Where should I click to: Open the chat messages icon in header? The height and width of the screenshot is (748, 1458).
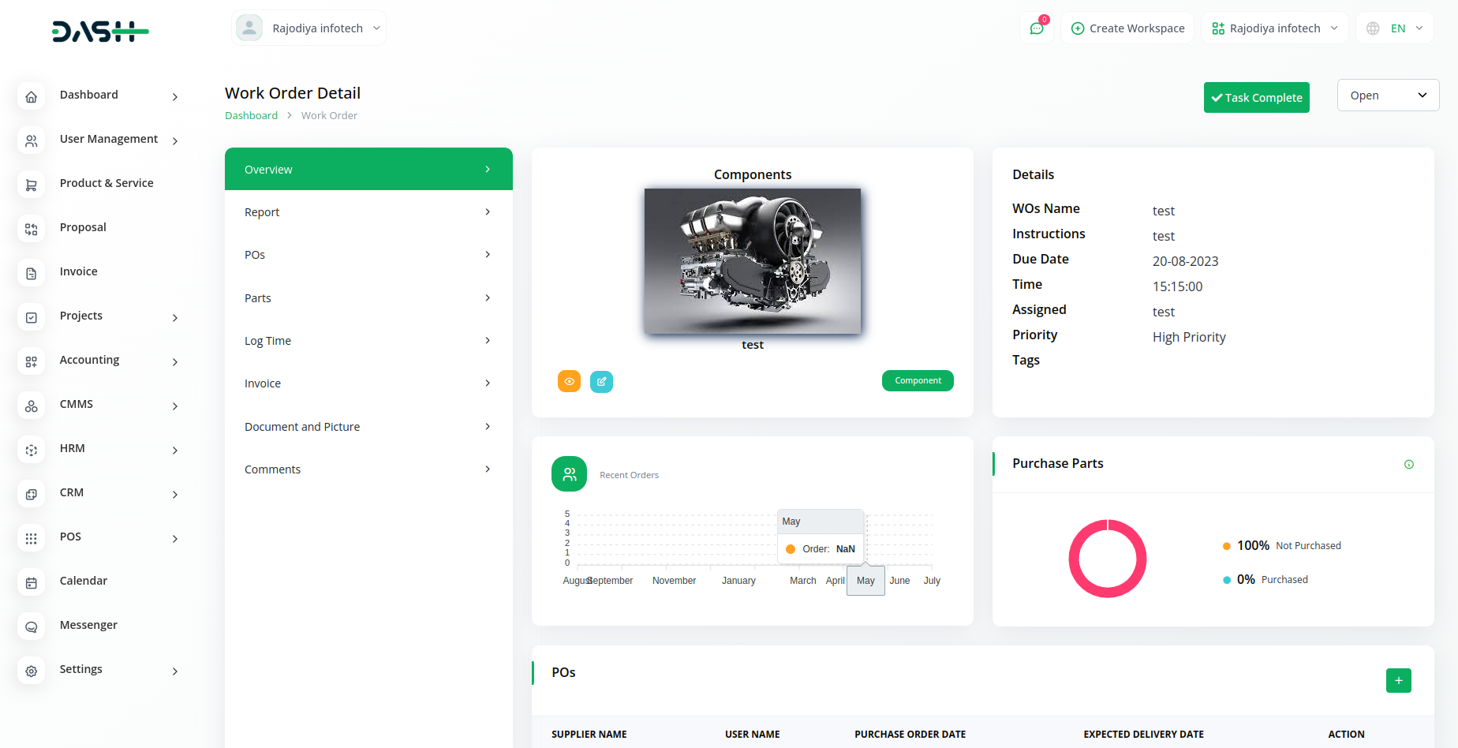click(x=1037, y=28)
